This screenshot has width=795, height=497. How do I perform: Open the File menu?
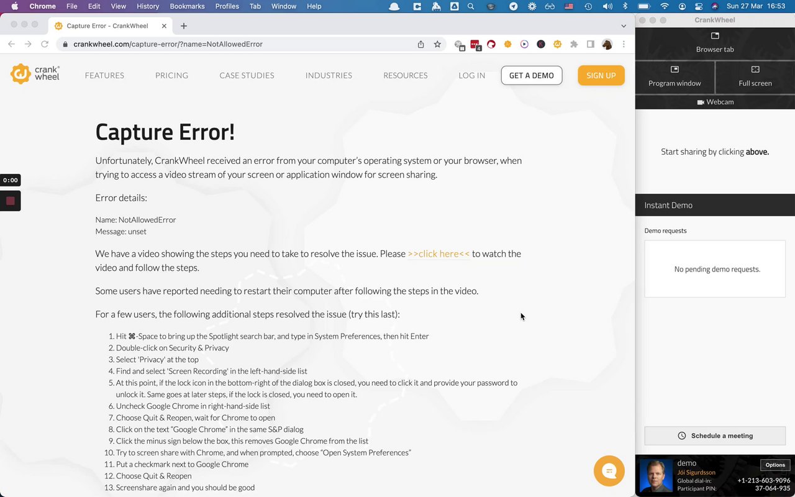coord(72,6)
